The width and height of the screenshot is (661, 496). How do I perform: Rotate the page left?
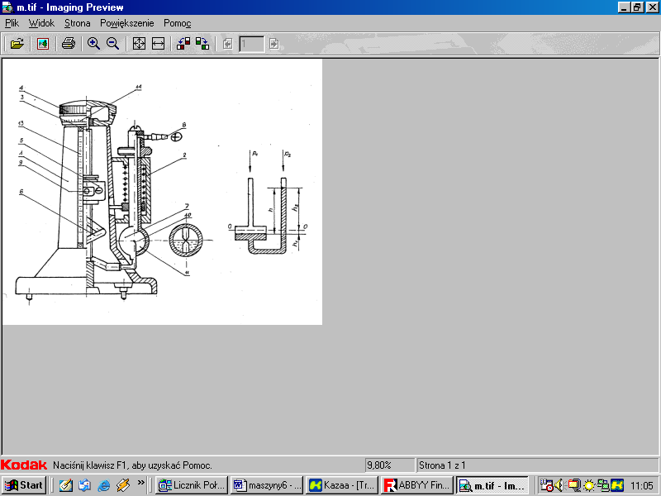tap(183, 44)
